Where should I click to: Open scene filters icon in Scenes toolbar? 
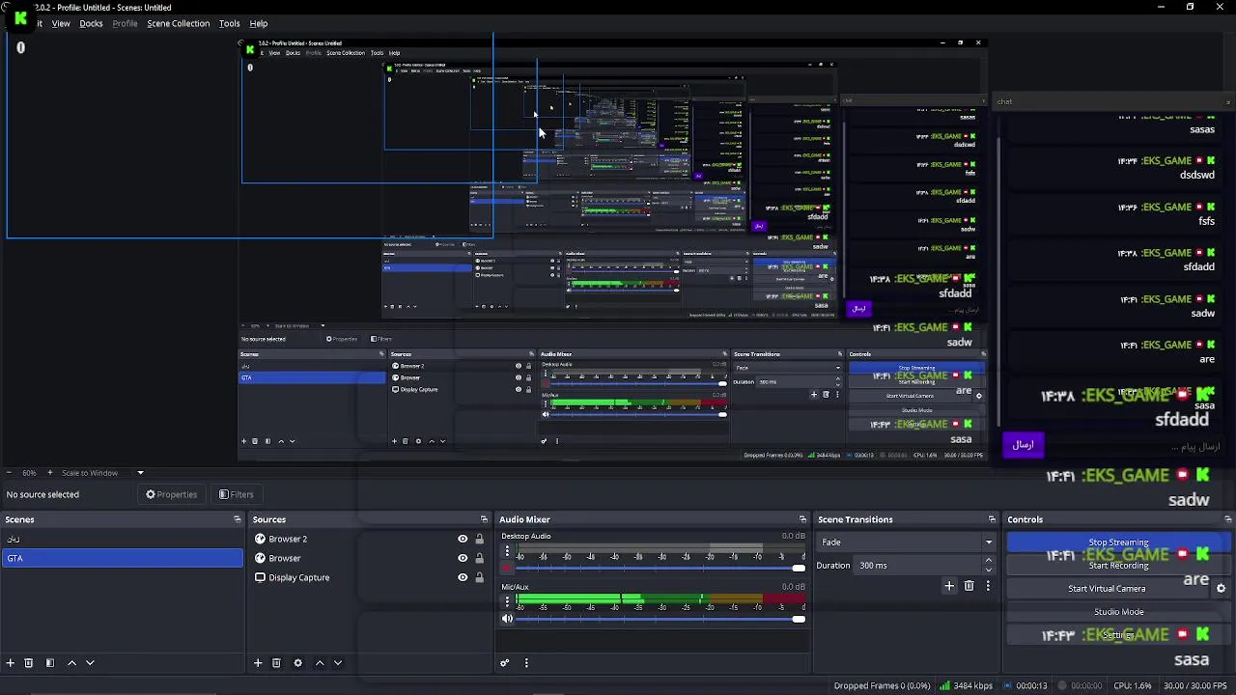(50, 663)
